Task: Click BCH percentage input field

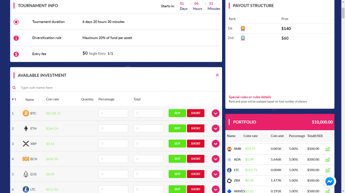Action: click(x=113, y=159)
